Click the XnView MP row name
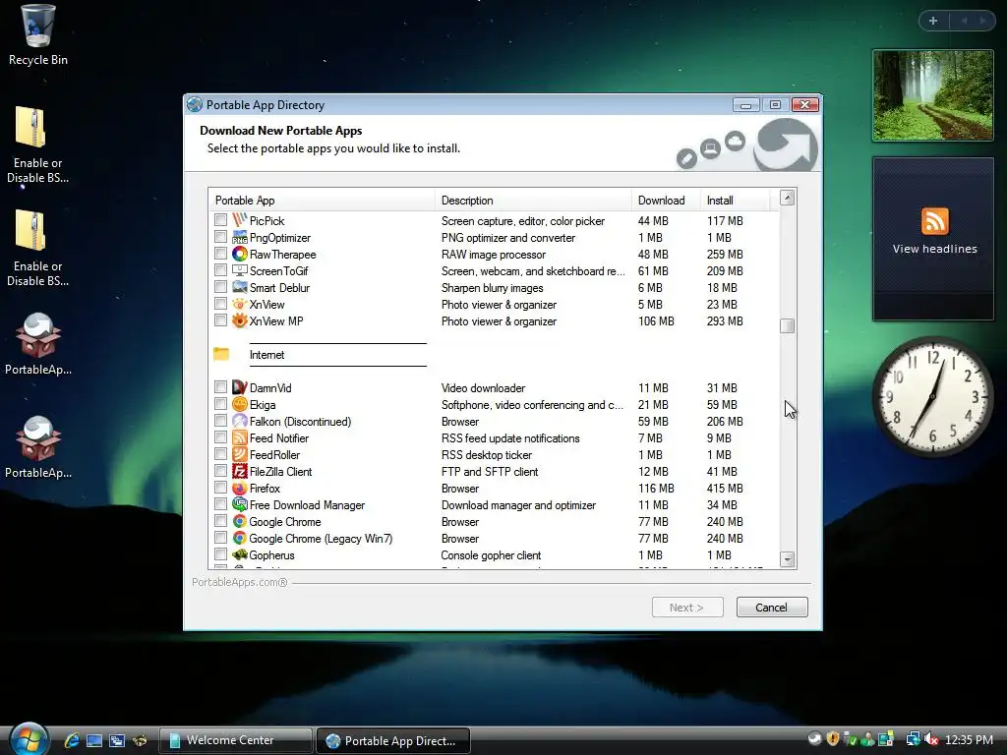 (x=276, y=321)
